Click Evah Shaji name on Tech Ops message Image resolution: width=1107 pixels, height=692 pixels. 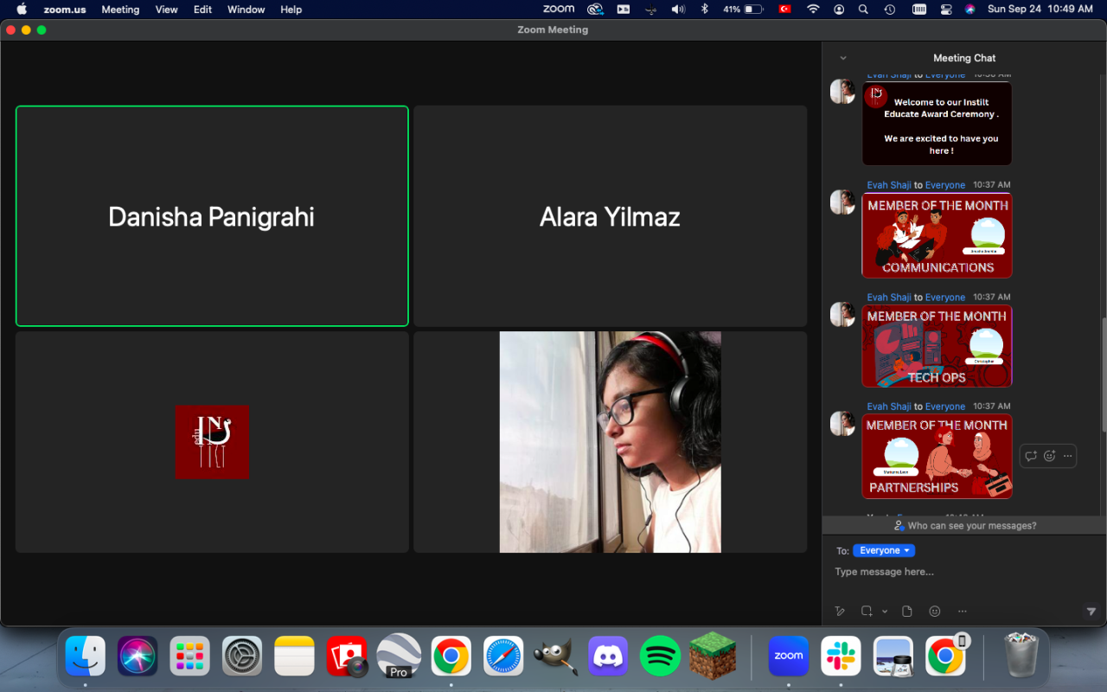click(889, 298)
